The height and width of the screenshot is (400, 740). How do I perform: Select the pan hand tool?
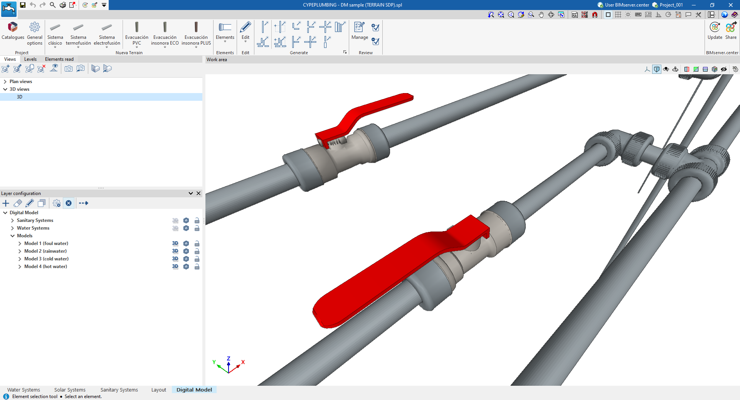tap(541, 15)
